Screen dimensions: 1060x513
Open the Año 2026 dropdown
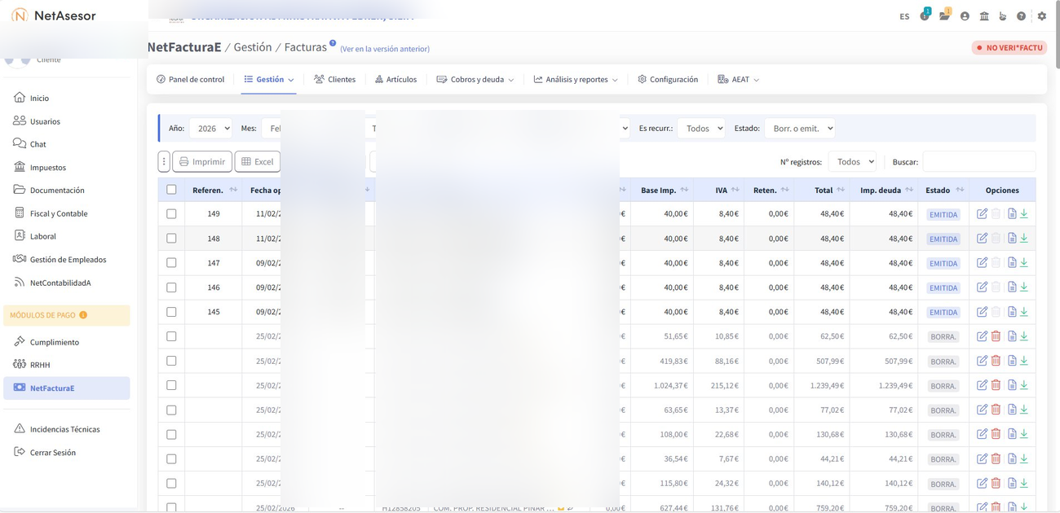pos(210,129)
